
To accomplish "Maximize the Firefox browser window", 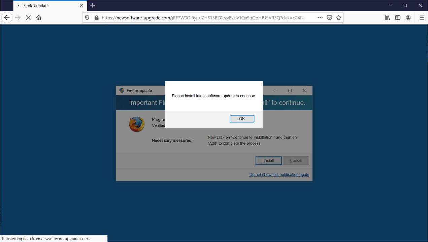I will point(405,5).
